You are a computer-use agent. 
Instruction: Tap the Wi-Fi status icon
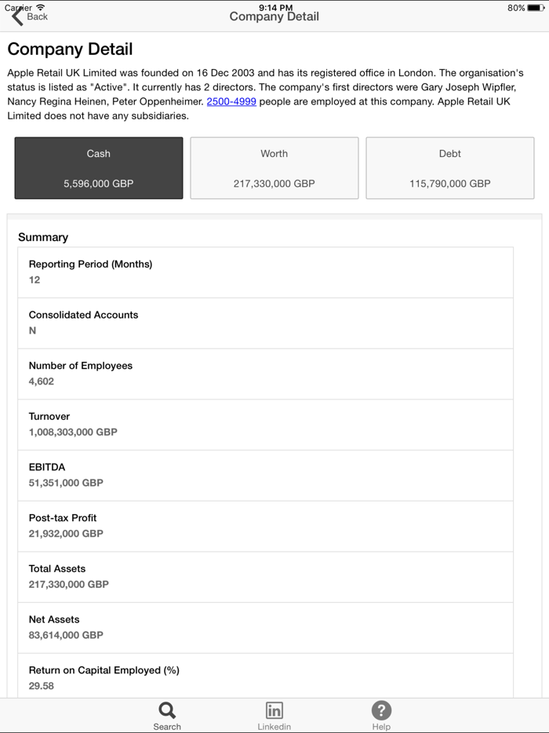click(x=40, y=7)
